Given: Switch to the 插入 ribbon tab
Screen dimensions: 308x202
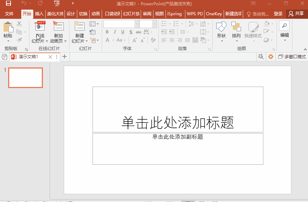Looking at the screenshot, I should pos(39,14).
